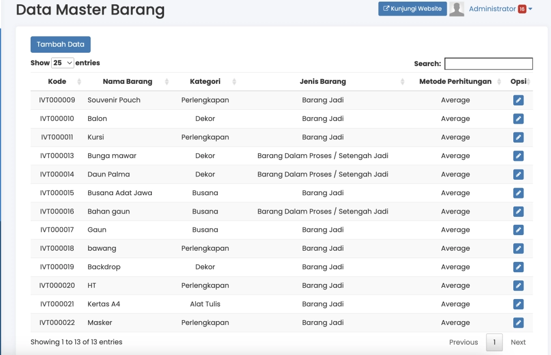Viewport: 551px width, 355px height.
Task: Click edit icon for Gaun
Action: pyautogui.click(x=518, y=230)
